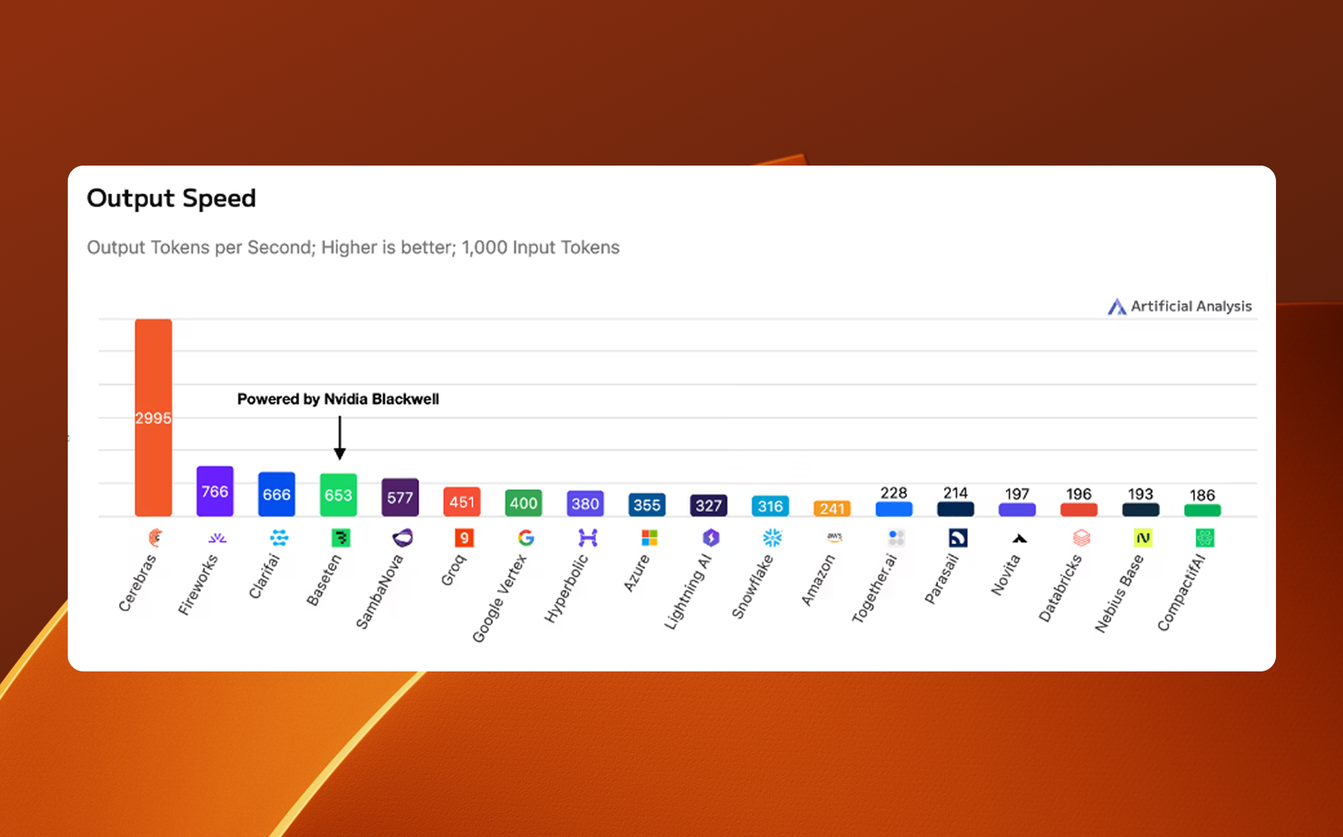Viewport: 1343px width, 837px height.
Task: Click the Snowflake axis label
Action: tap(753, 586)
